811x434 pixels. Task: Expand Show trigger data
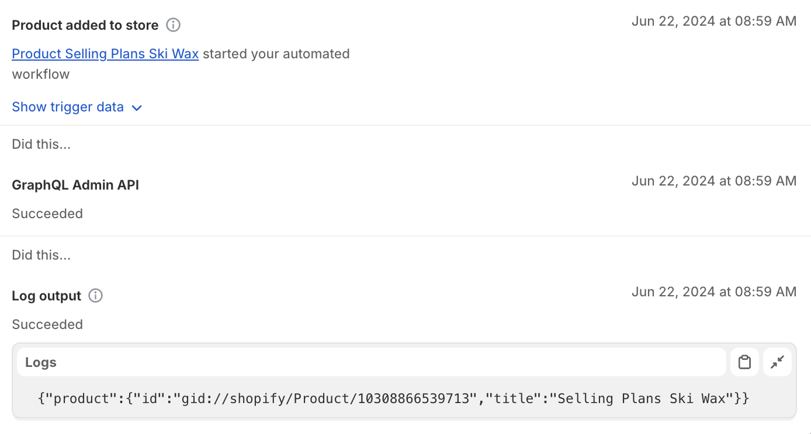point(68,107)
